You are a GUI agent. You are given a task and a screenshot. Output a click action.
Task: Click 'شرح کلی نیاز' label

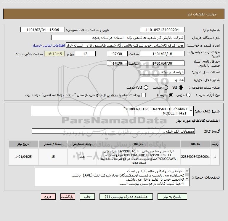click(x=207, y=111)
